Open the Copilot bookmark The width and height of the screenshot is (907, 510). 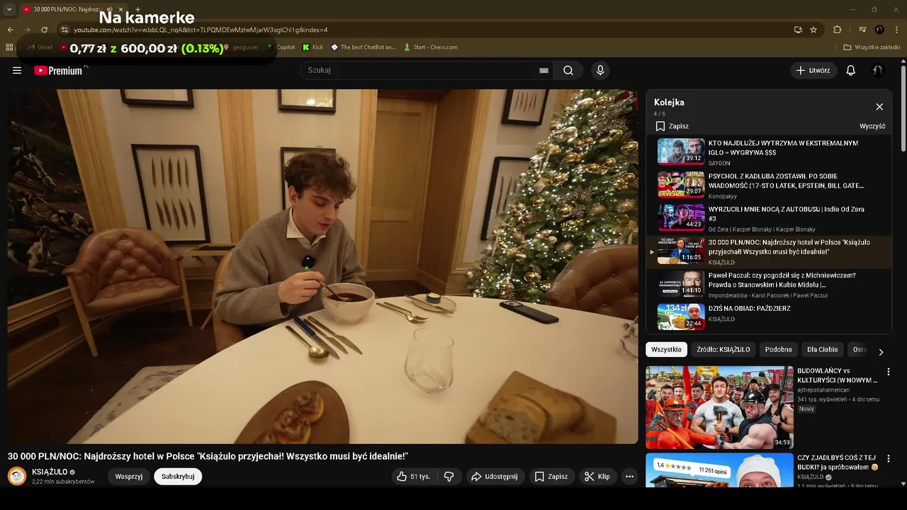(x=281, y=47)
